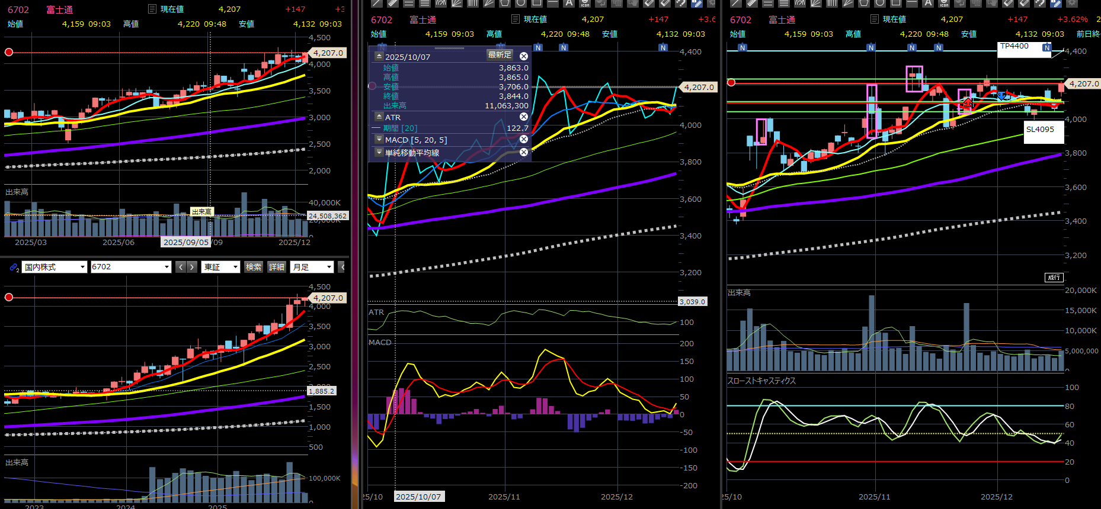This screenshot has width=1101, height=509.
Task: Click the 詳細 details button
Action: pyautogui.click(x=277, y=268)
